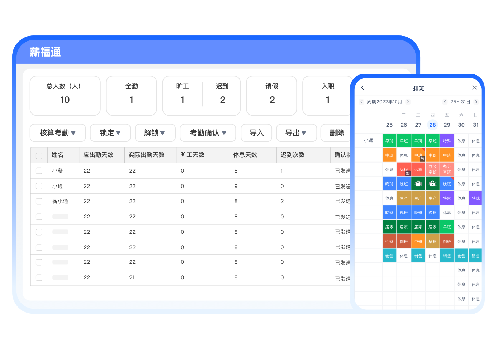Select the checkbox for 薪小通

coord(39,201)
